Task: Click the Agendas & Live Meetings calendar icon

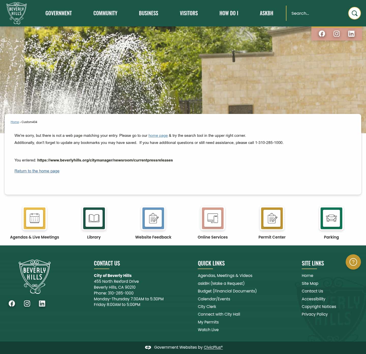Action: click(35, 218)
